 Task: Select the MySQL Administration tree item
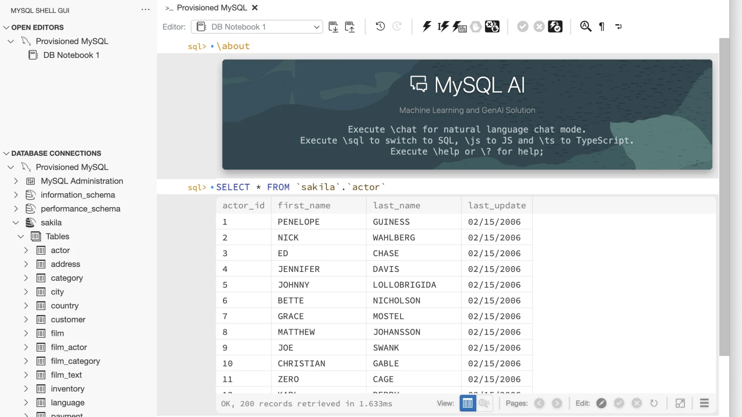(82, 181)
